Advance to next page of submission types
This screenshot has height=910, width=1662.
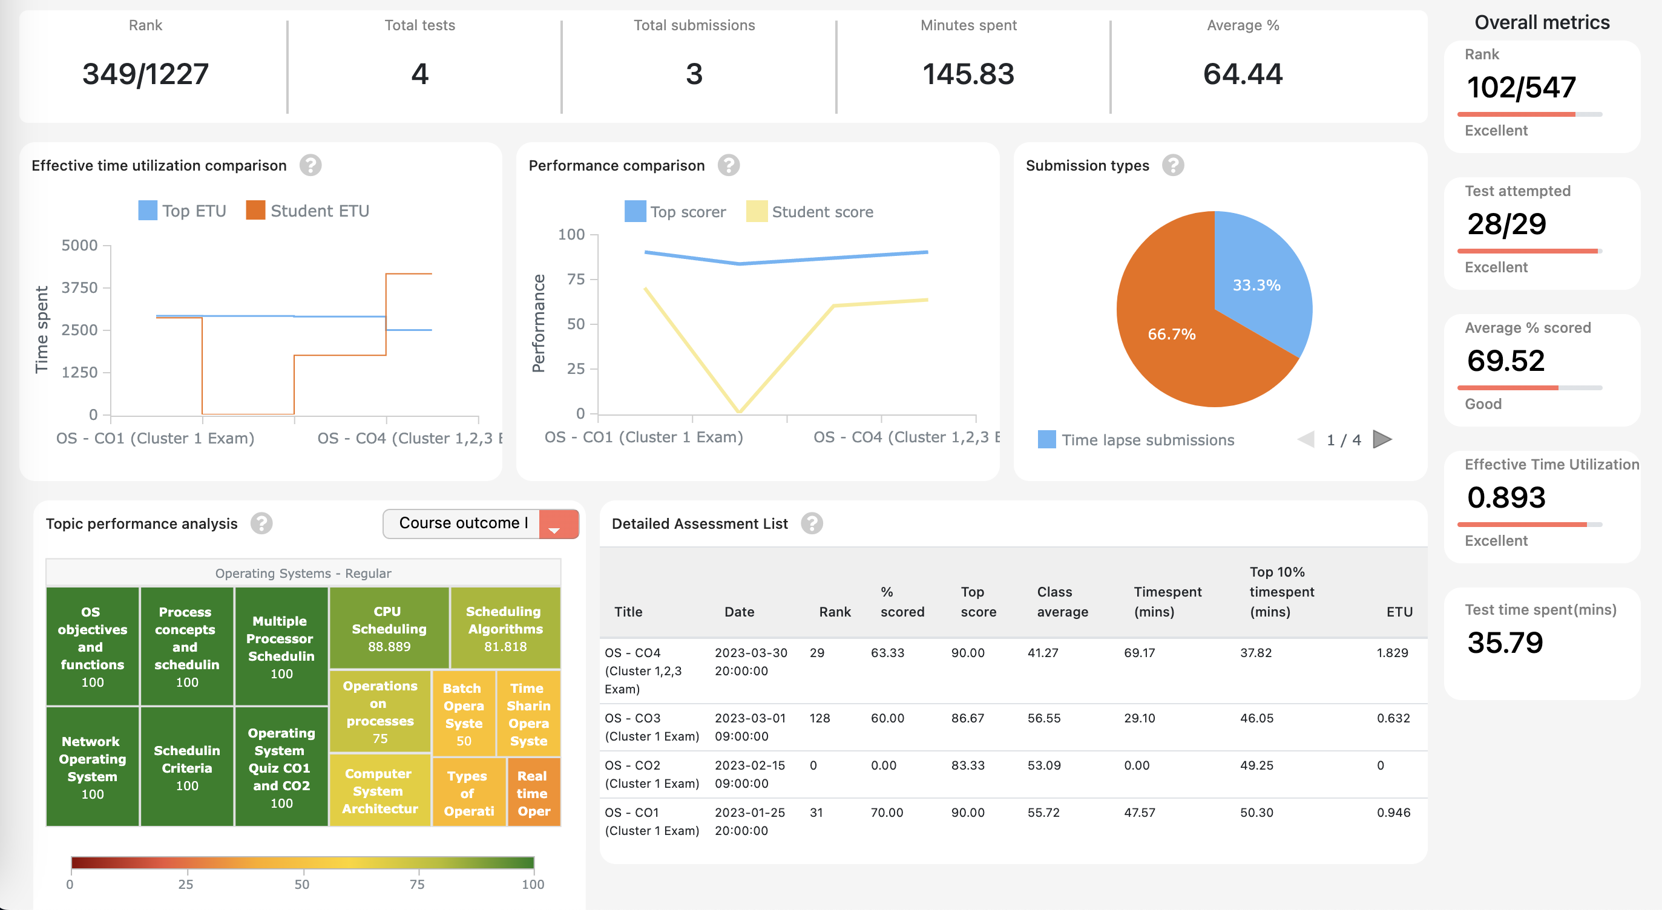click(1382, 439)
